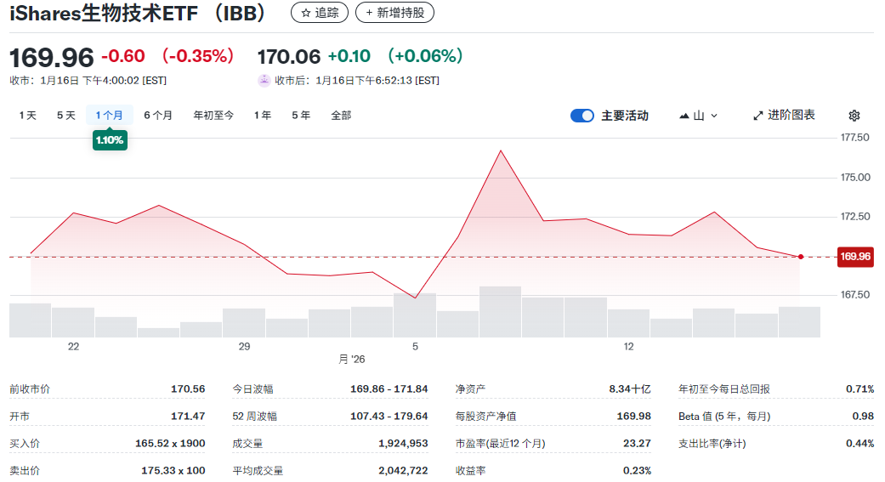Click the 每股资产净值 value 169.98
The height and width of the screenshot is (482, 885).
click(634, 416)
